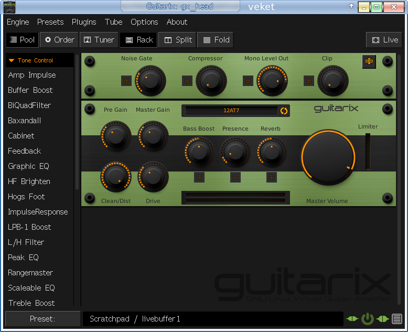
Task: Click the Pre Gain knob
Action: (x=116, y=136)
